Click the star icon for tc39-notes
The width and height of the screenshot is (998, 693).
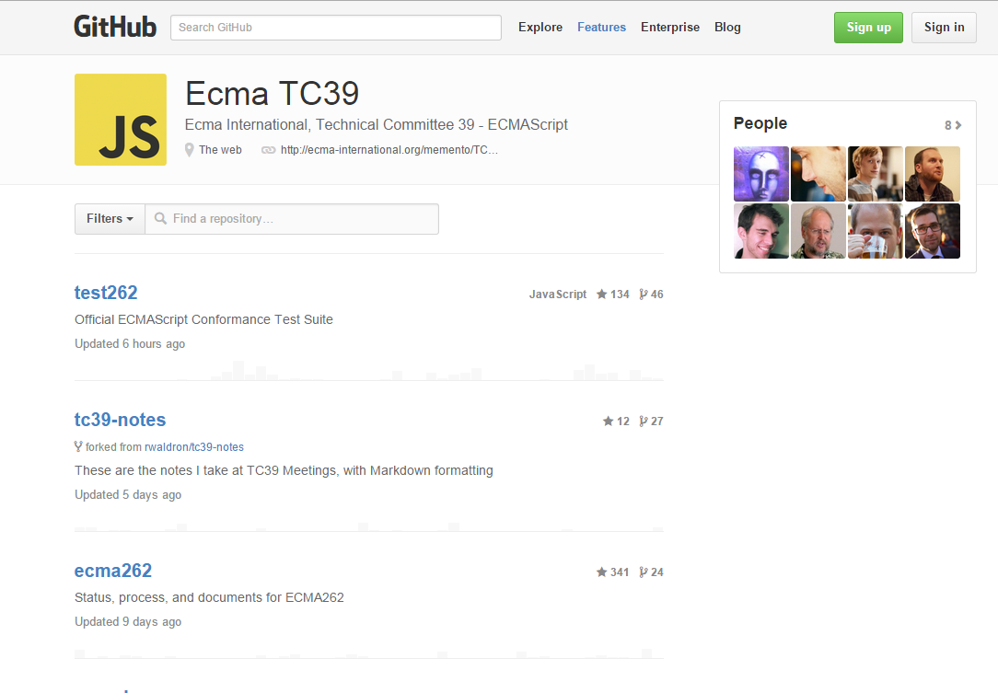tap(608, 421)
